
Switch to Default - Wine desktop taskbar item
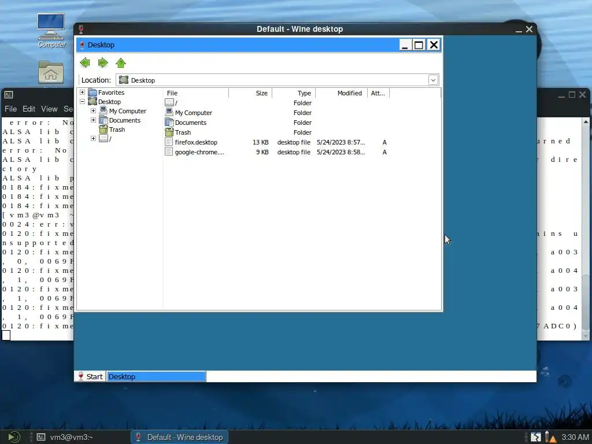(x=179, y=437)
